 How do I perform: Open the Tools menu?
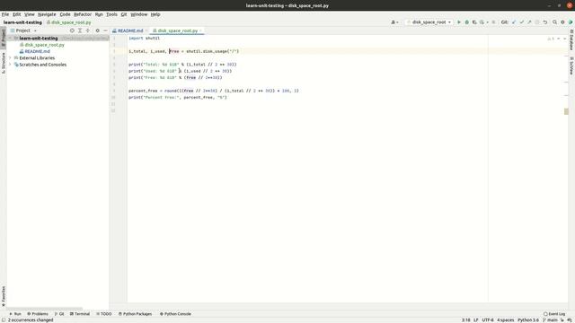(111, 14)
